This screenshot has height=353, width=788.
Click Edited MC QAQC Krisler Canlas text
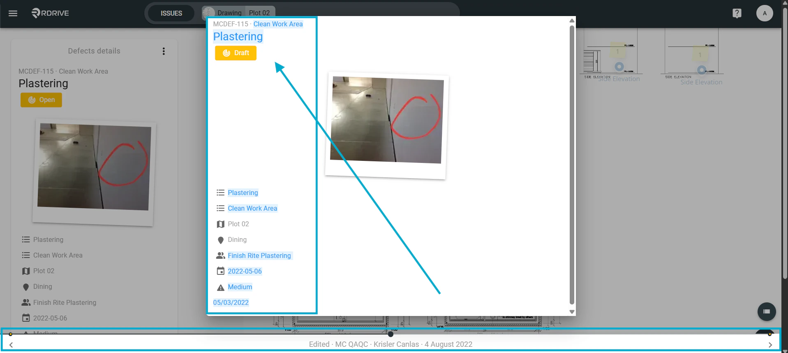391,344
